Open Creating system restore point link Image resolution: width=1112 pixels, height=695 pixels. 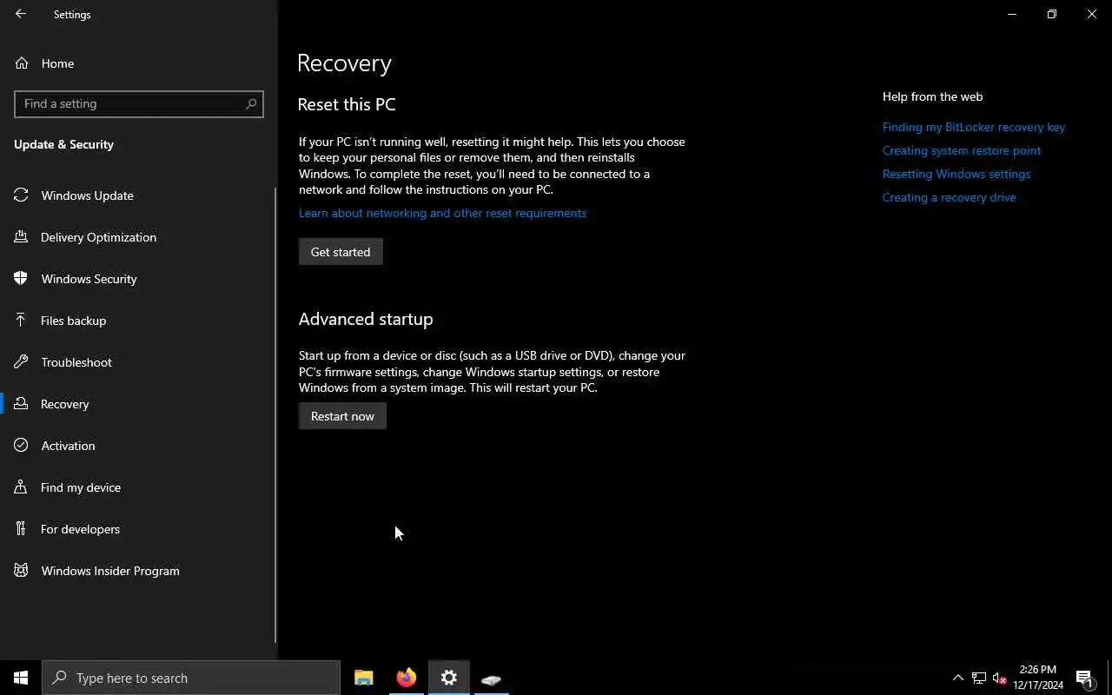tap(962, 150)
